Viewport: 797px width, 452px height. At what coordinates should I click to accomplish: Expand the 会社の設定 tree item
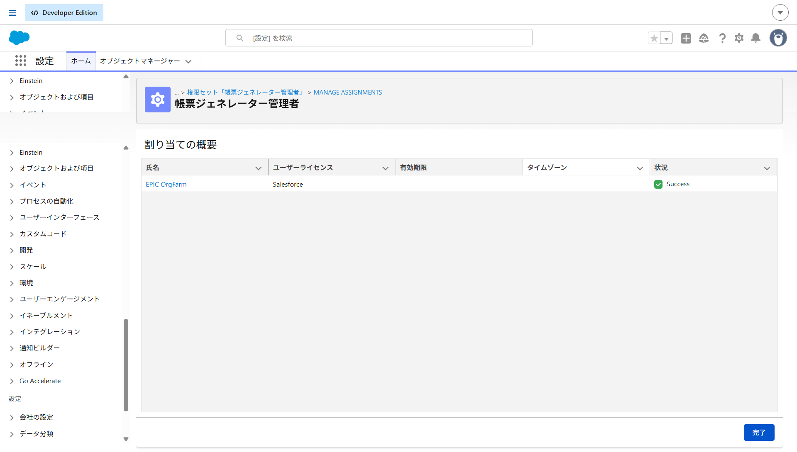coord(12,418)
